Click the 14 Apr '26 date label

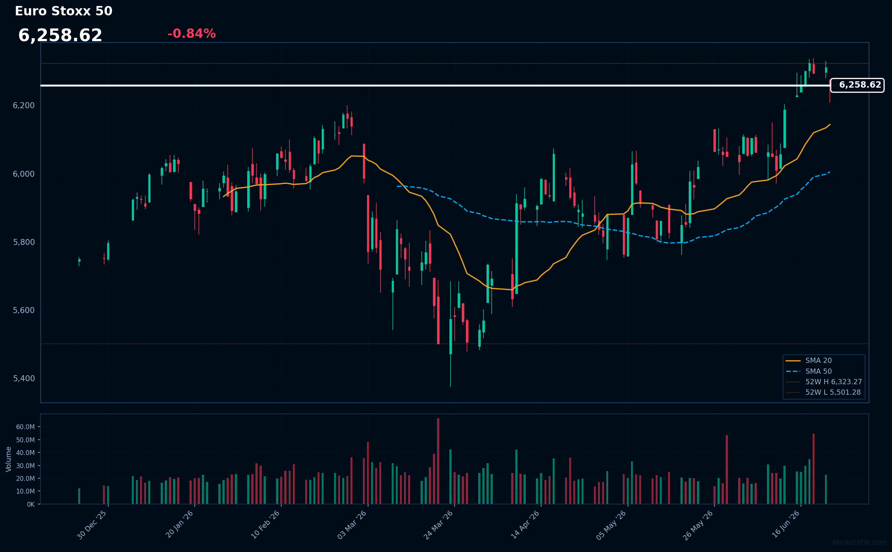pyautogui.click(x=525, y=525)
